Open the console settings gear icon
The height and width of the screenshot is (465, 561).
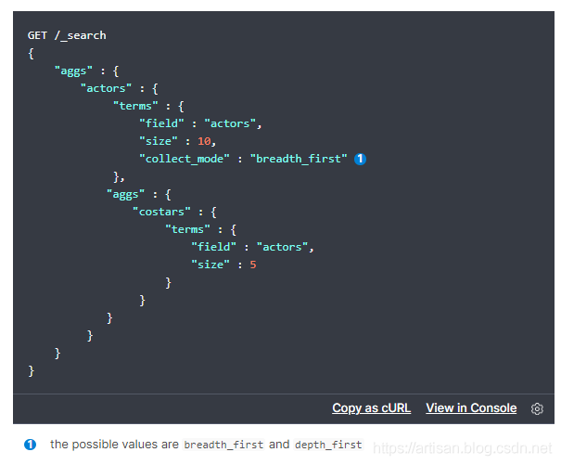tap(537, 408)
